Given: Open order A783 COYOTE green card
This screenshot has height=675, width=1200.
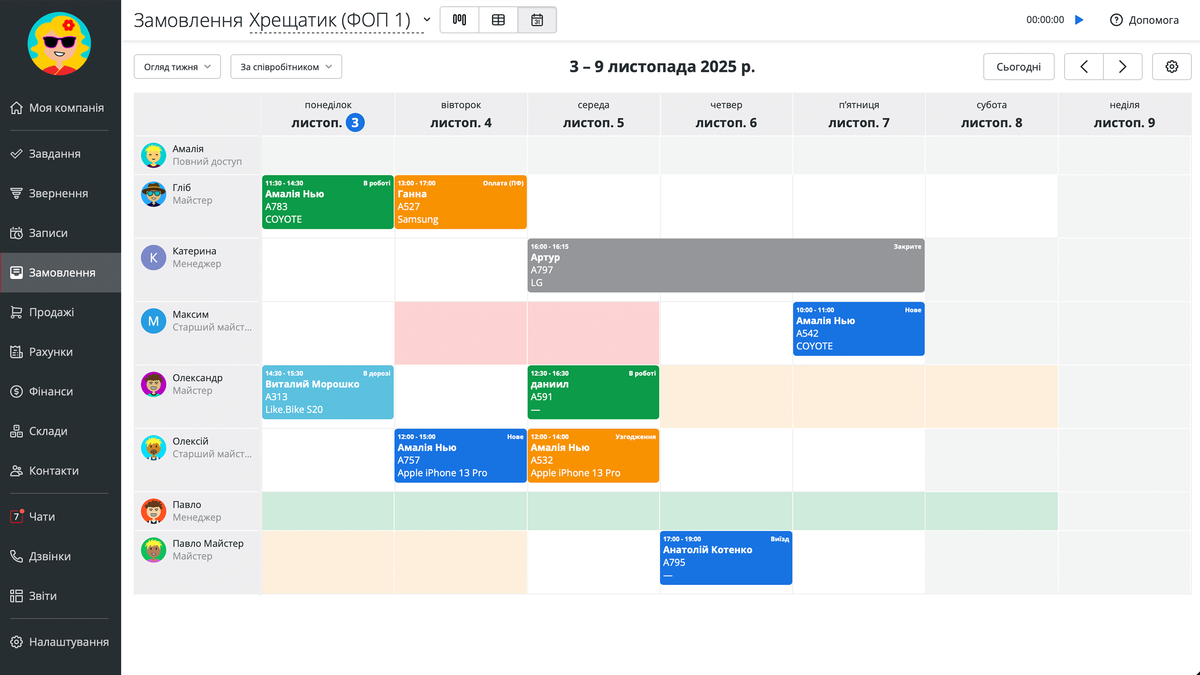Looking at the screenshot, I should [x=328, y=202].
